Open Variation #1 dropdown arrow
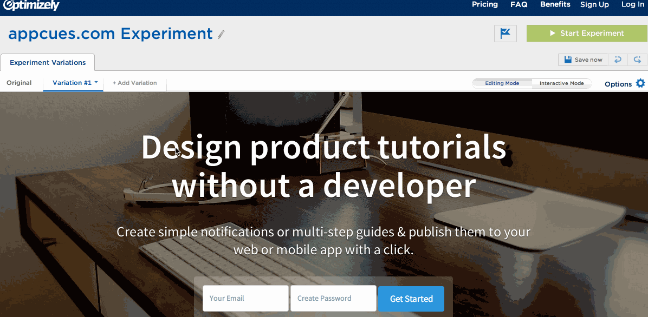Image resolution: width=648 pixels, height=317 pixels. click(x=96, y=82)
